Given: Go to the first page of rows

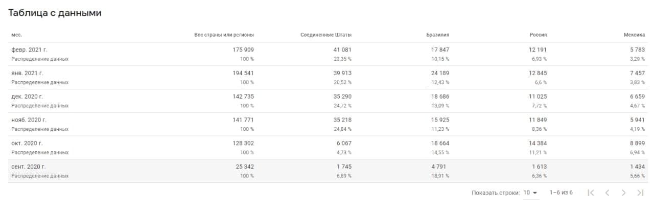Looking at the screenshot, I should 591,193.
